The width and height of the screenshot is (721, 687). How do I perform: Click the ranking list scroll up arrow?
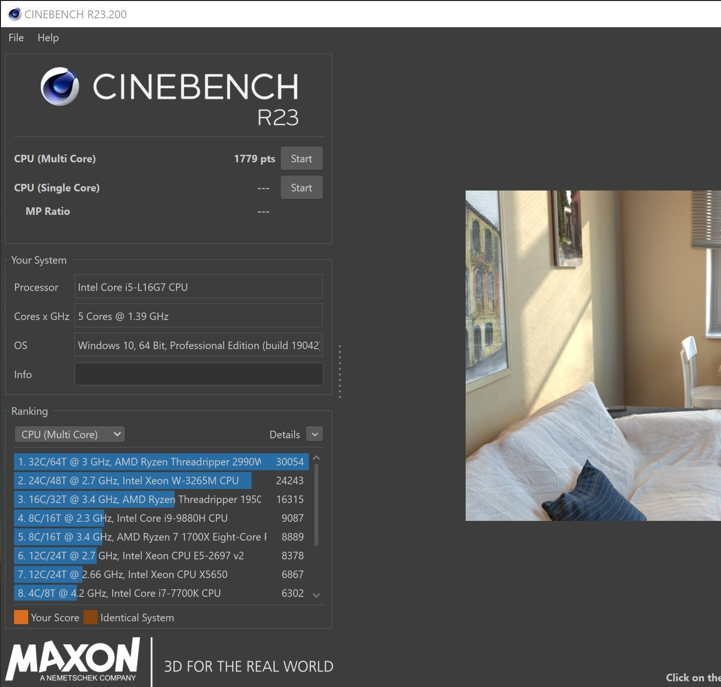316,458
